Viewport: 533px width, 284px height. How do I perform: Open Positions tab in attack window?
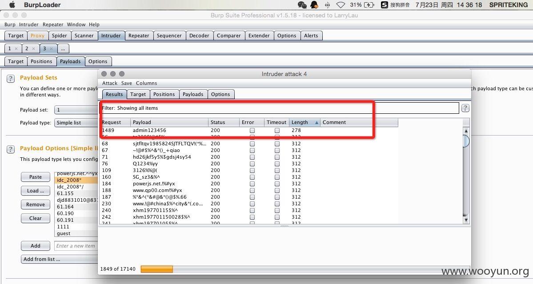(x=164, y=94)
